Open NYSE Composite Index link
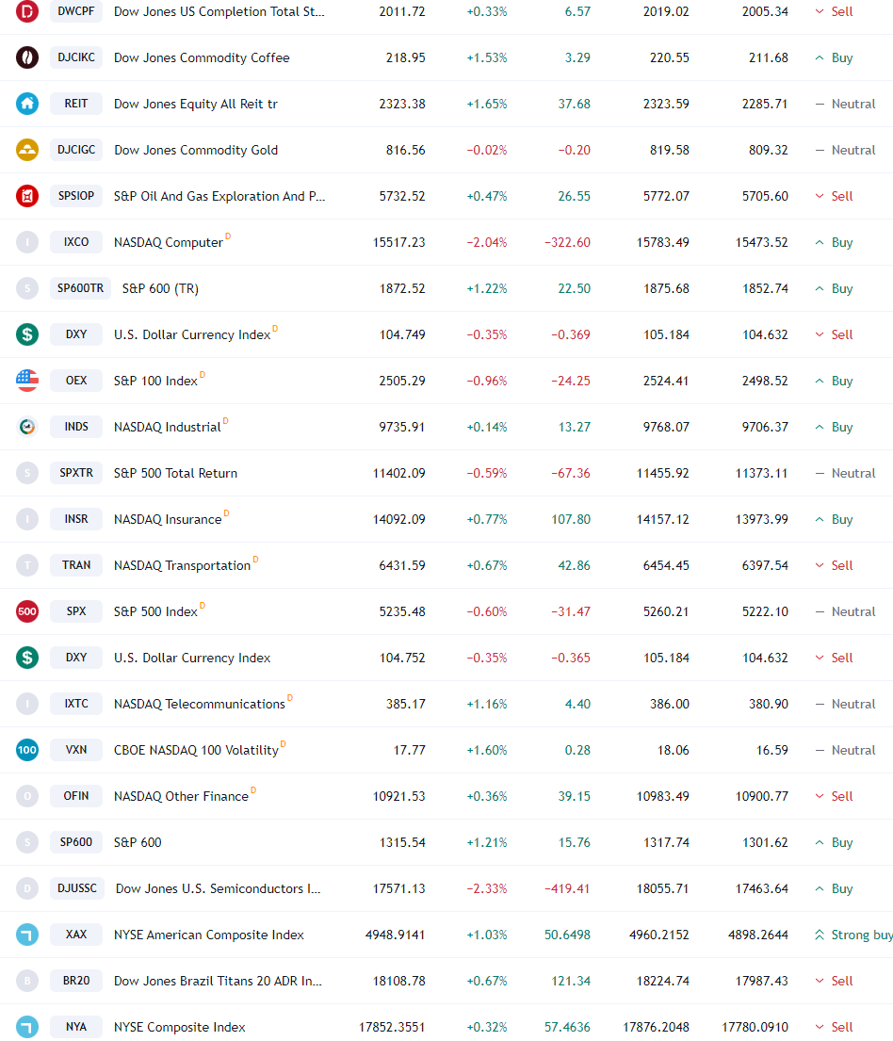Screen dimensions: 893x1041 click(x=179, y=1027)
